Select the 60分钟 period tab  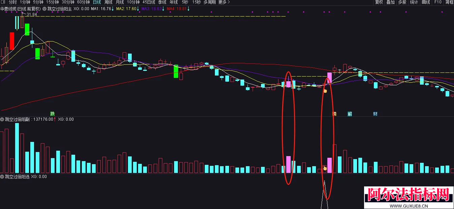click(x=83, y=2)
